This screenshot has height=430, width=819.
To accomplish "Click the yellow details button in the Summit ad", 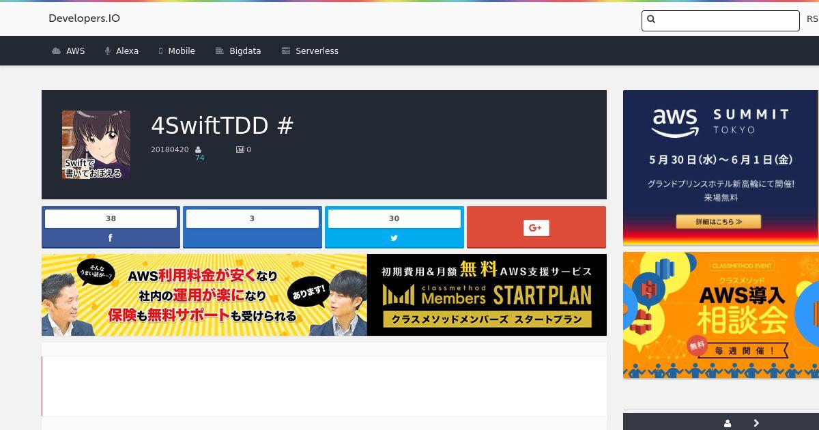I will point(719,222).
